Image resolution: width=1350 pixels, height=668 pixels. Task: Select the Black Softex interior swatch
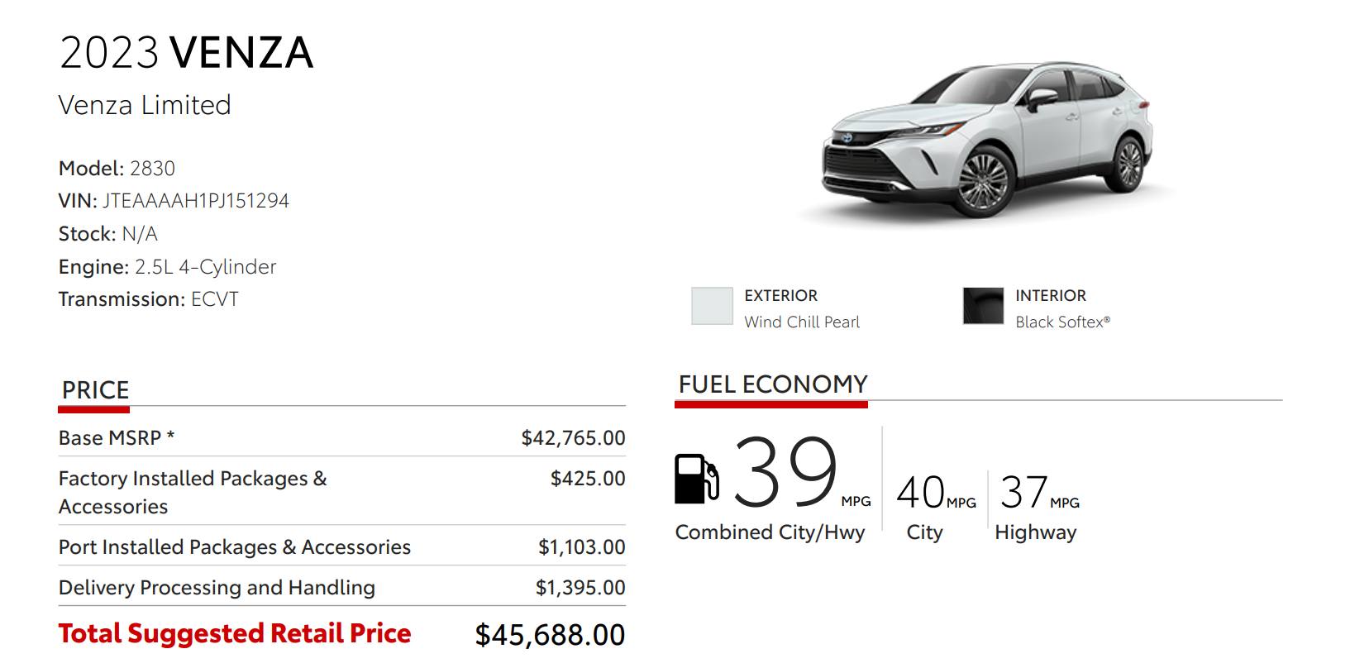pos(983,307)
